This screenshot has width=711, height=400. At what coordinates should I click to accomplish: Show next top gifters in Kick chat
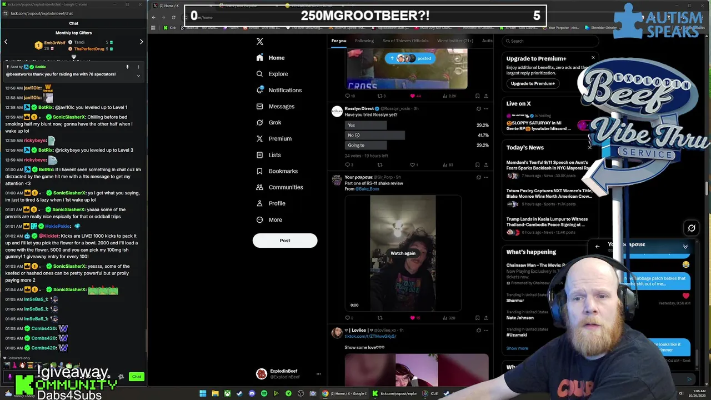click(x=141, y=42)
